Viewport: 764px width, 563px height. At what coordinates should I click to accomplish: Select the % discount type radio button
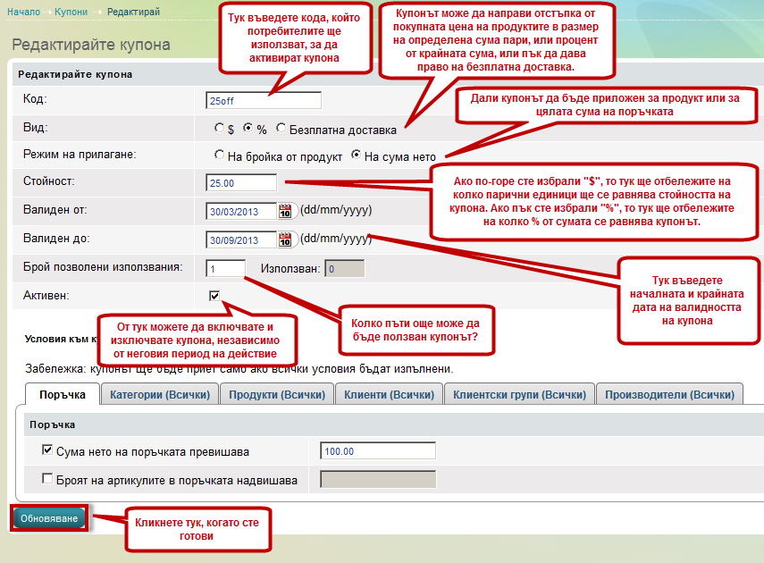(x=248, y=129)
